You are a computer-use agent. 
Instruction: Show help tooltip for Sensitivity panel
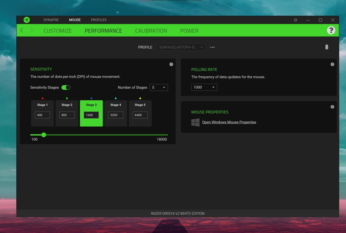(171, 64)
